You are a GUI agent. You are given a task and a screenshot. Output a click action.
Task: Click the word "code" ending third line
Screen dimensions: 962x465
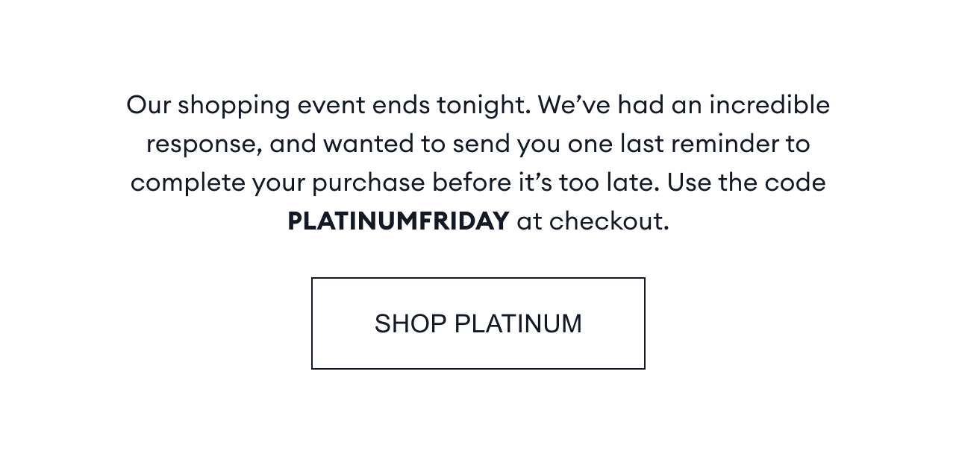[x=798, y=183]
